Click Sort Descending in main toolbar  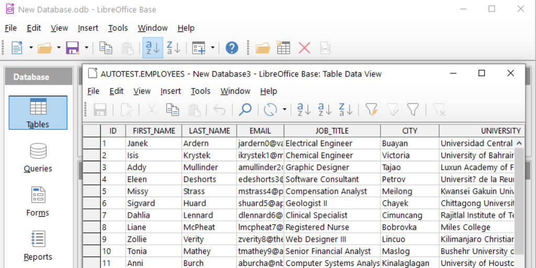click(x=173, y=48)
